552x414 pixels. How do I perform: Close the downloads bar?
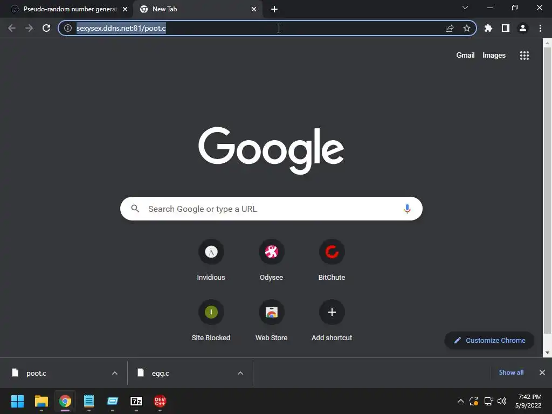[542, 372]
